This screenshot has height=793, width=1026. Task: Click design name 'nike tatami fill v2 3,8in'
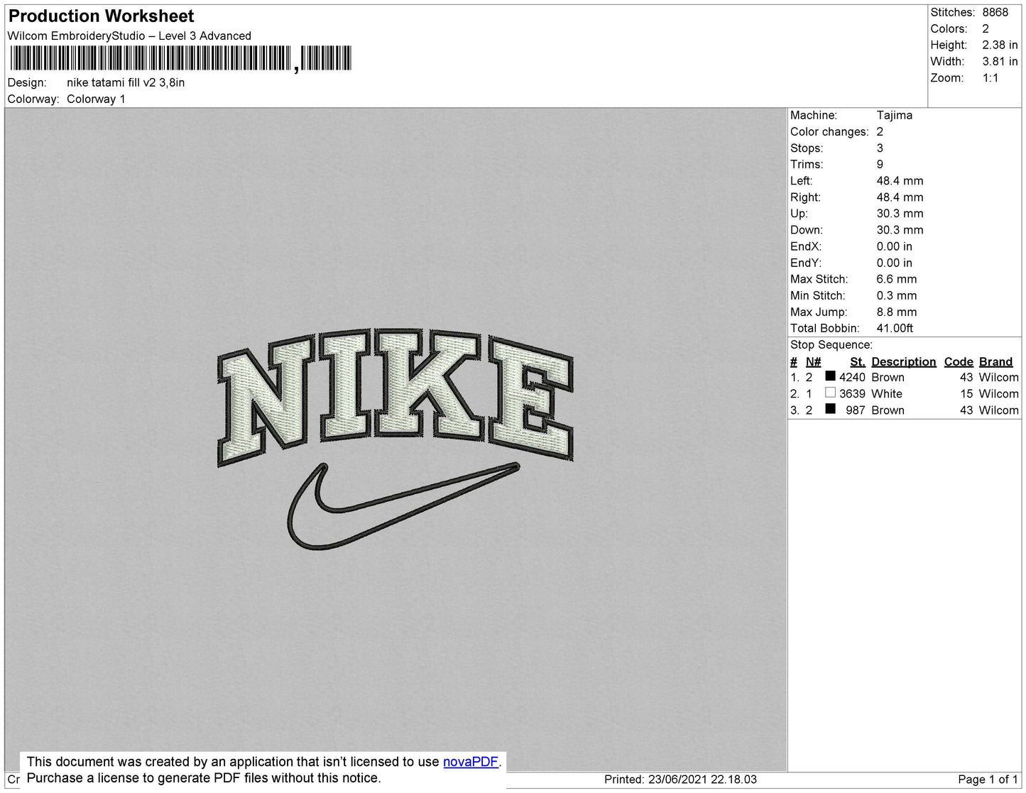(x=126, y=82)
